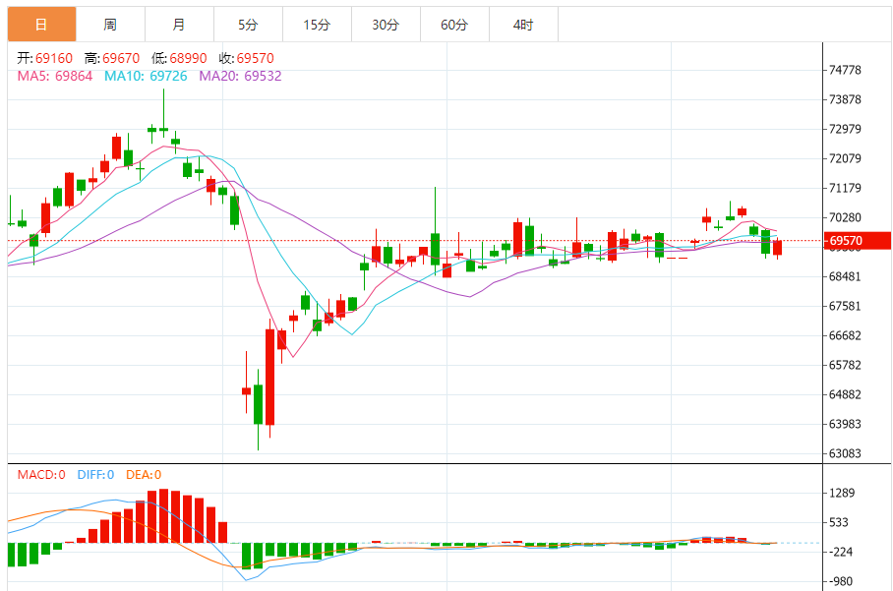Image resolution: width=893 pixels, height=591 pixels.
Task: Click the closing price text 收:69570
Action: pyautogui.click(x=247, y=58)
